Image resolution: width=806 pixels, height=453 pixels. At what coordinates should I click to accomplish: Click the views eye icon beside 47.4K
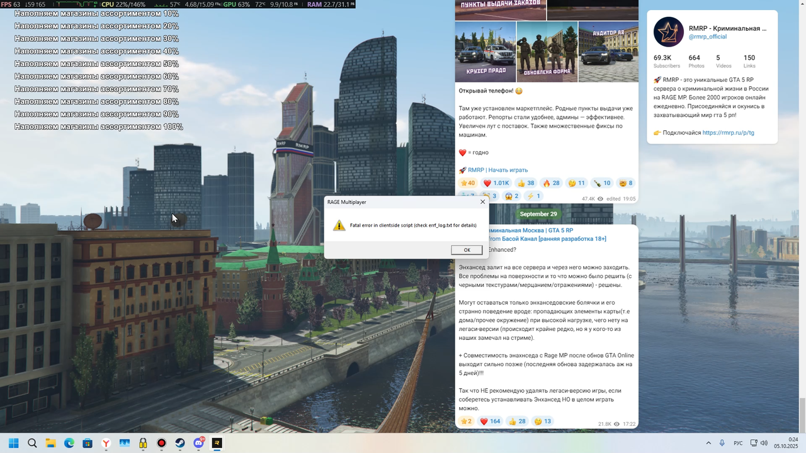click(600, 199)
